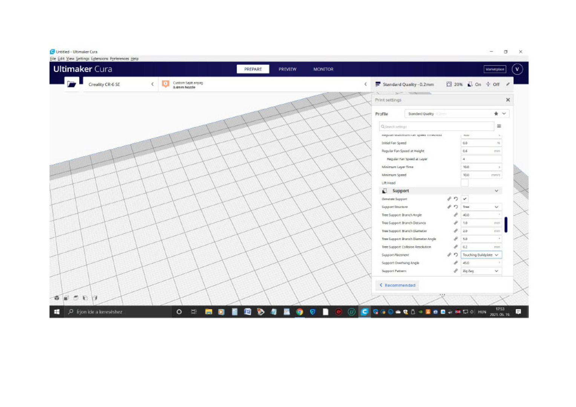
Task: Open the Windows notification center icon
Action: point(519,312)
